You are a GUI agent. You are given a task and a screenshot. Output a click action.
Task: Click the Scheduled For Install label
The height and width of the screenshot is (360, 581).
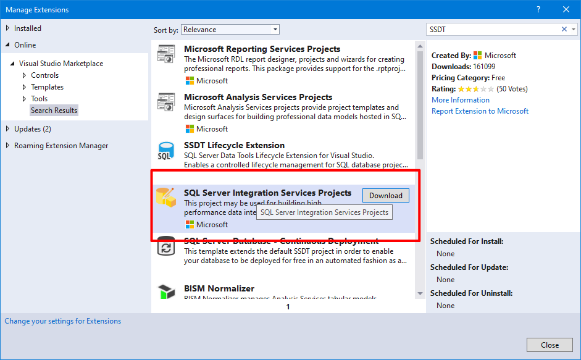tap(467, 241)
